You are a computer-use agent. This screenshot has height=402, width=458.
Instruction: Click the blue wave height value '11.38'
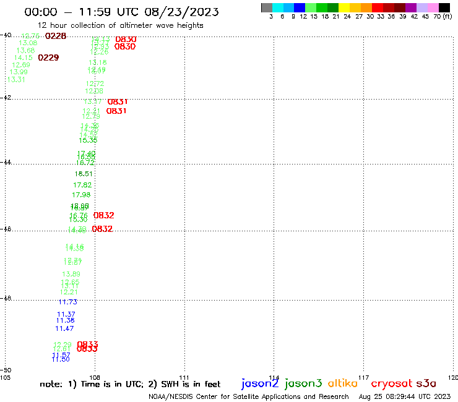pos(66,320)
